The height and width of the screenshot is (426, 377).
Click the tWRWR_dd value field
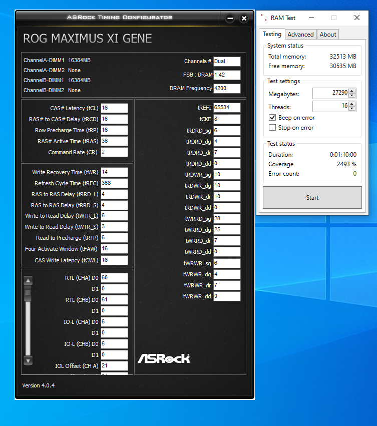point(227,296)
